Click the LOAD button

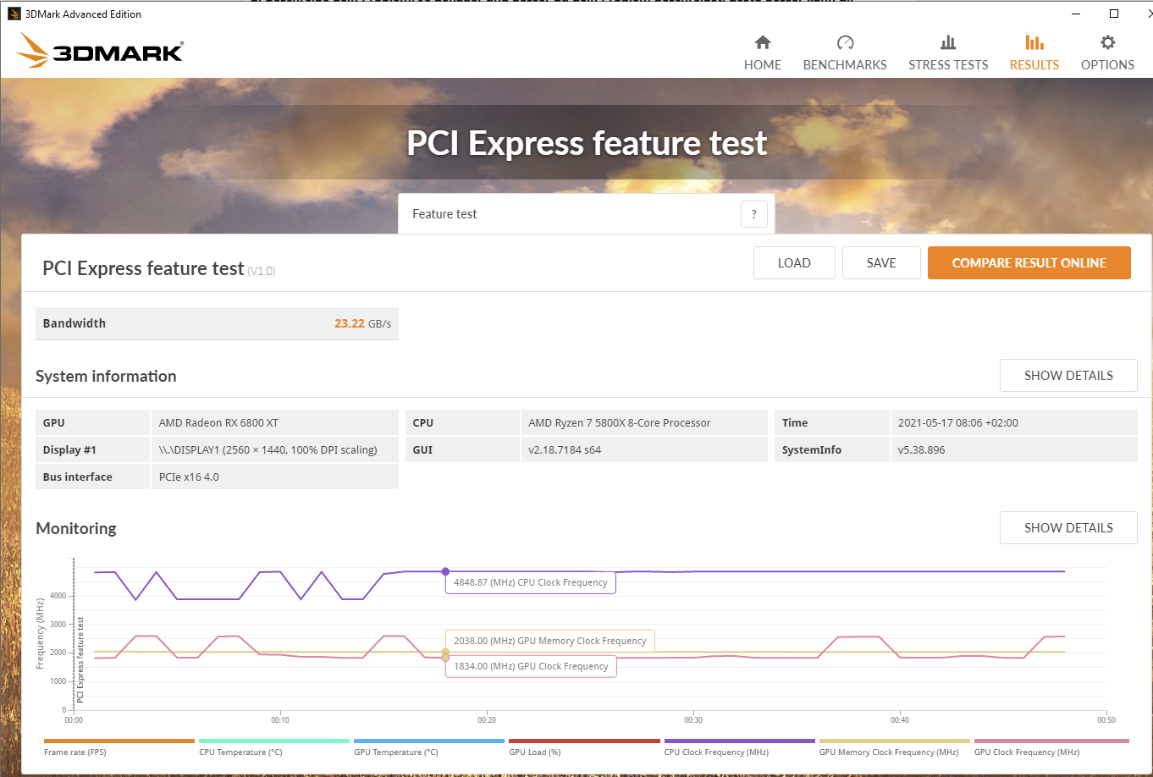(794, 263)
